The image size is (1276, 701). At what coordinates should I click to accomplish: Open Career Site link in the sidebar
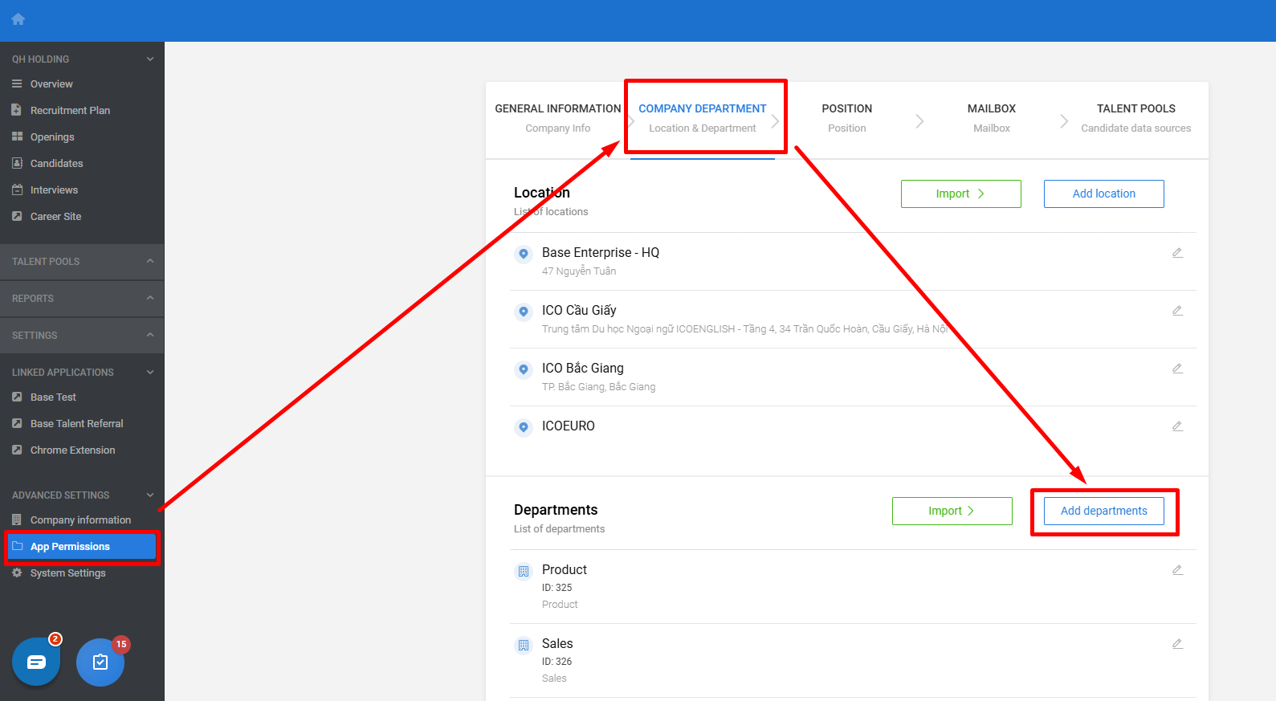[55, 216]
